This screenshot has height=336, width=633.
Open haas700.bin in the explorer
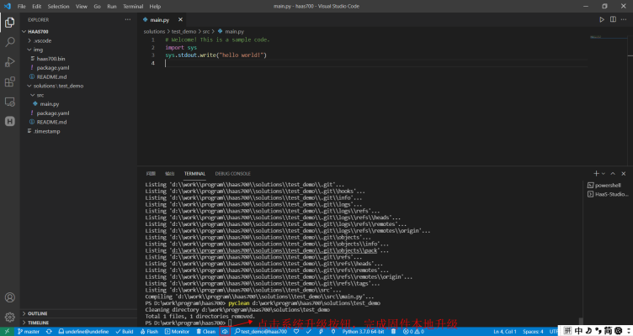coord(52,58)
